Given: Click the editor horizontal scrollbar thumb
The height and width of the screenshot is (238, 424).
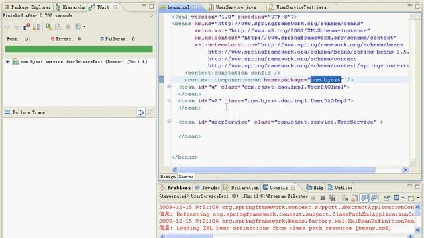Looking at the screenshot, I should point(277,169).
